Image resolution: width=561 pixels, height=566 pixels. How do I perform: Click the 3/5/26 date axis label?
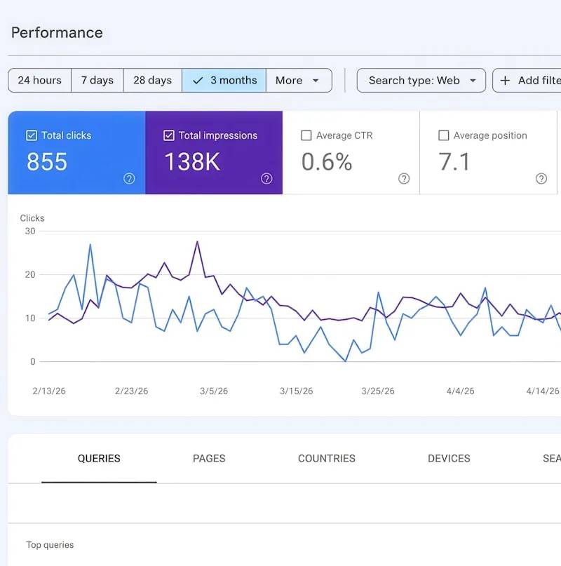tap(214, 391)
